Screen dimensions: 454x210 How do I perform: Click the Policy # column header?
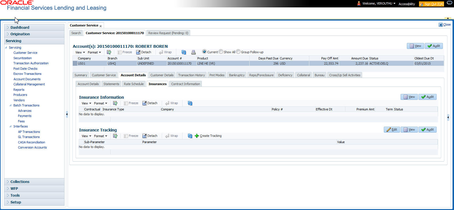click(293, 109)
